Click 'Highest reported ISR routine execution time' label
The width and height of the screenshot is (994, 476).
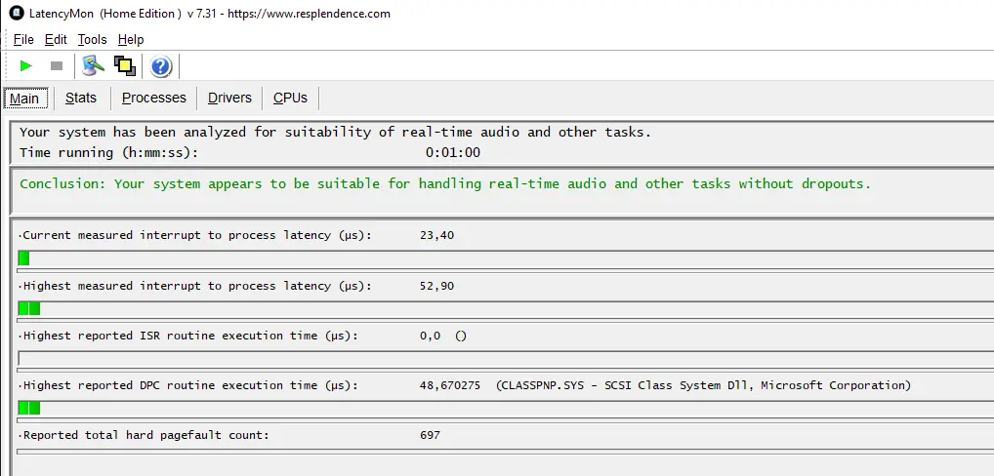(190, 337)
